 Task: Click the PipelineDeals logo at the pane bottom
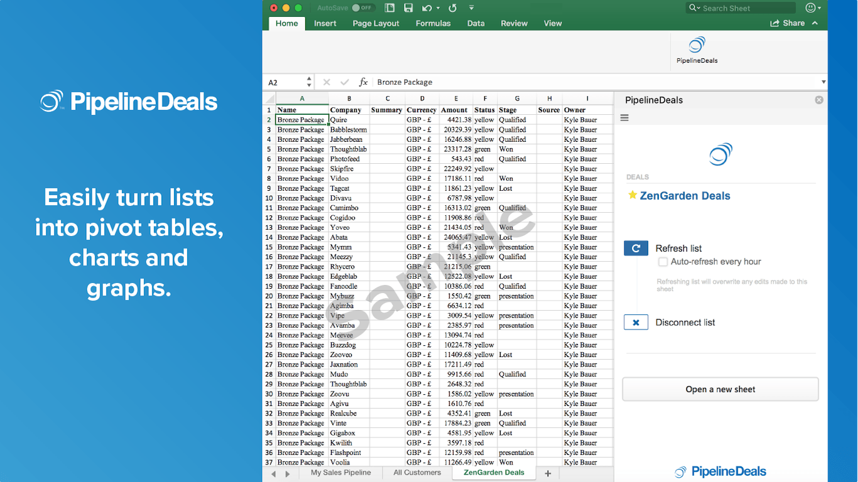pos(720,471)
